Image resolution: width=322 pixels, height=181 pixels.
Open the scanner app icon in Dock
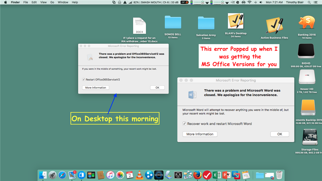169,175
